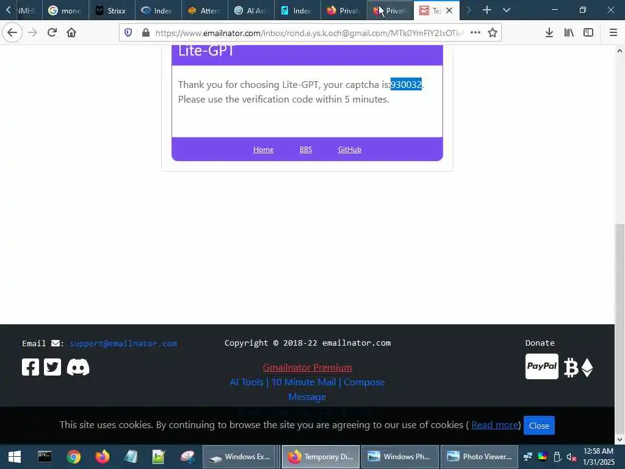Viewport: 625px width, 469px height.
Task: Open network tray icon
Action: pyautogui.click(x=528, y=457)
